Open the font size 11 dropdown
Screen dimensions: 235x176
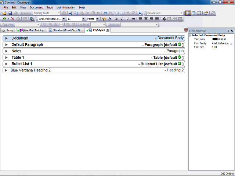coord(83,19)
